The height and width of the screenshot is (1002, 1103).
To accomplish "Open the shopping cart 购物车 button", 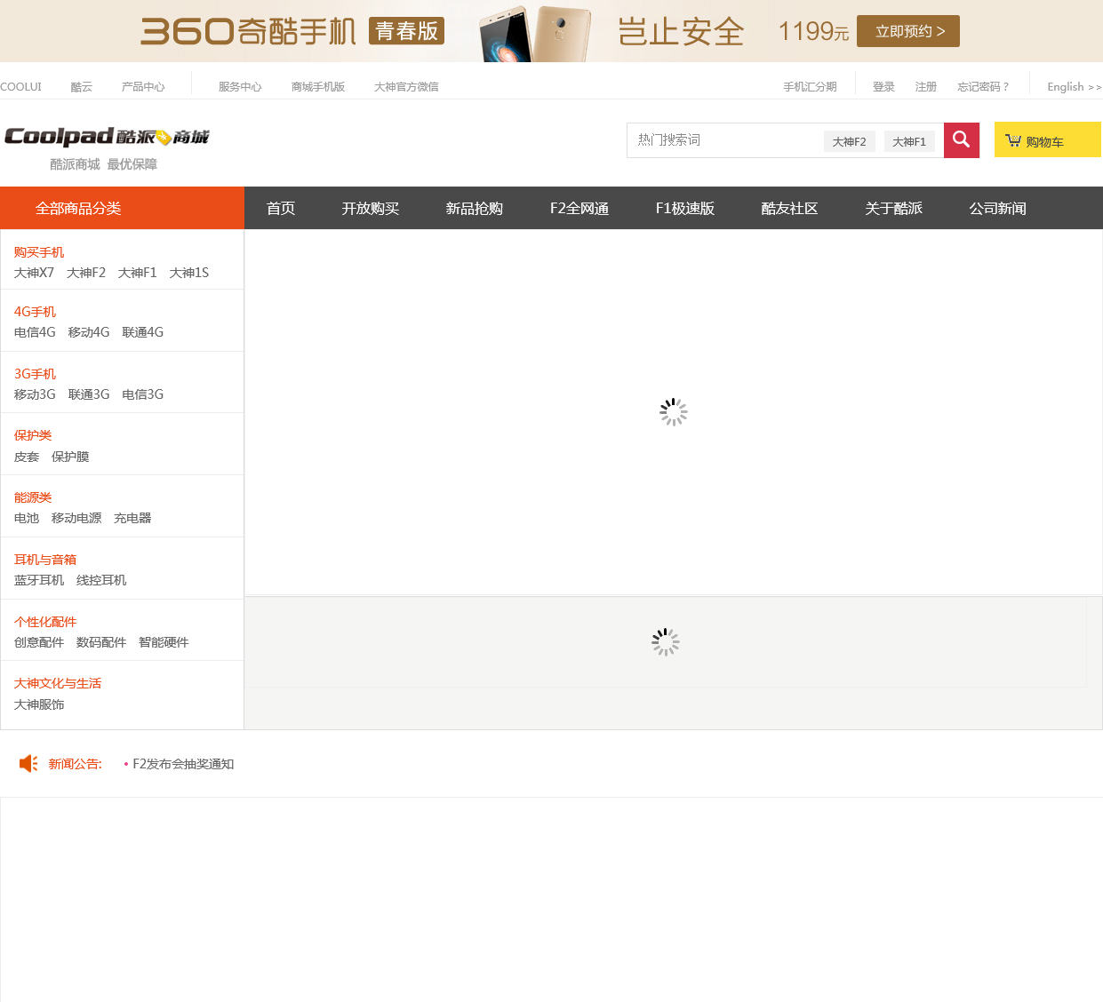I will coord(1047,139).
